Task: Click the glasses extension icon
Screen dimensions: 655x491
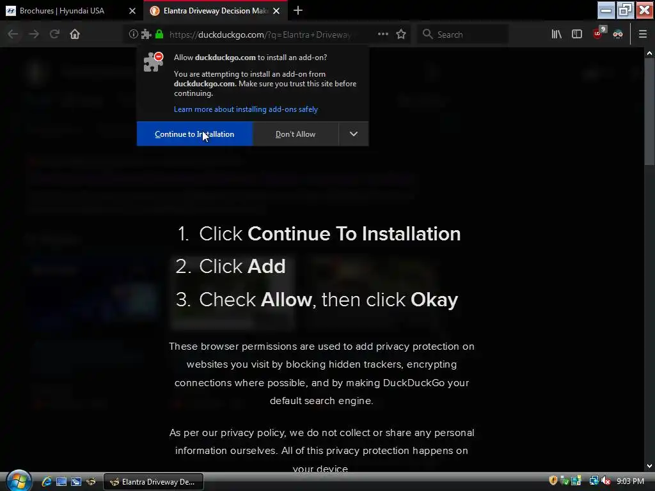Action: click(x=618, y=35)
